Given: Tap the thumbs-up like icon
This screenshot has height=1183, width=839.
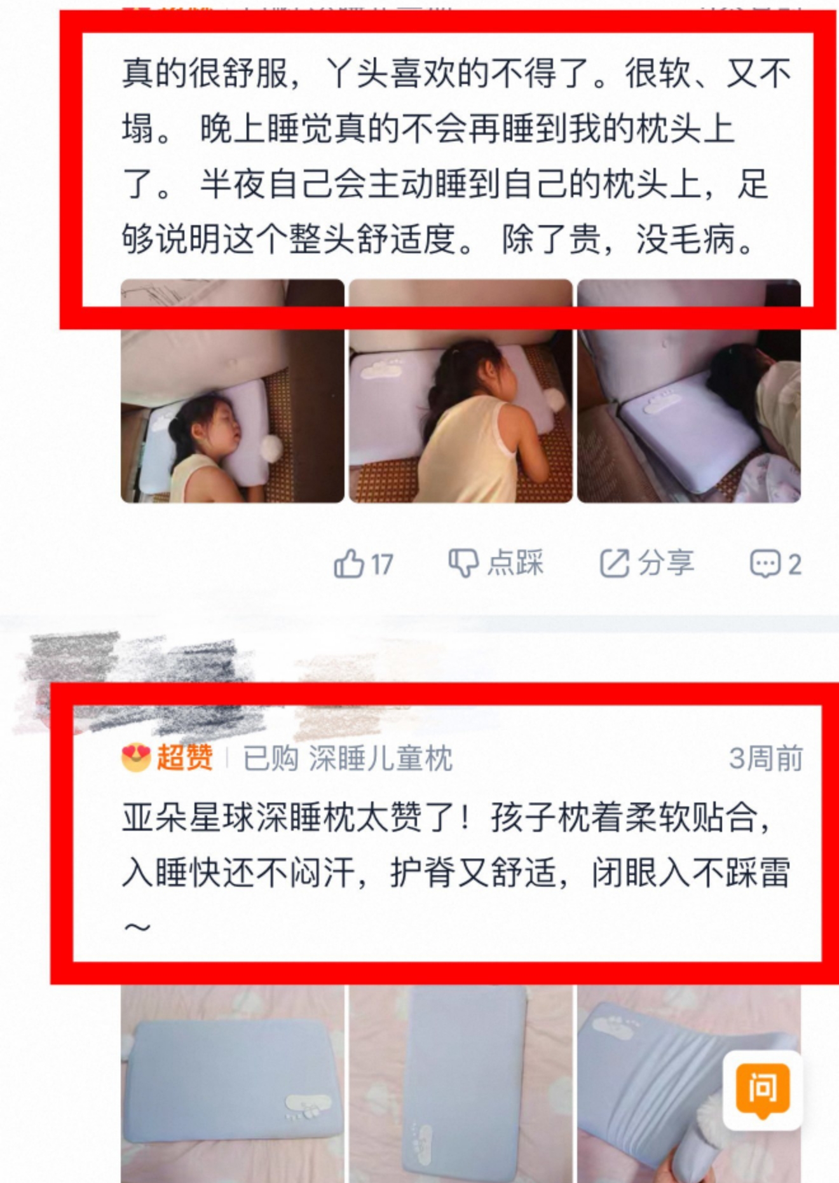Looking at the screenshot, I should coord(349,564).
